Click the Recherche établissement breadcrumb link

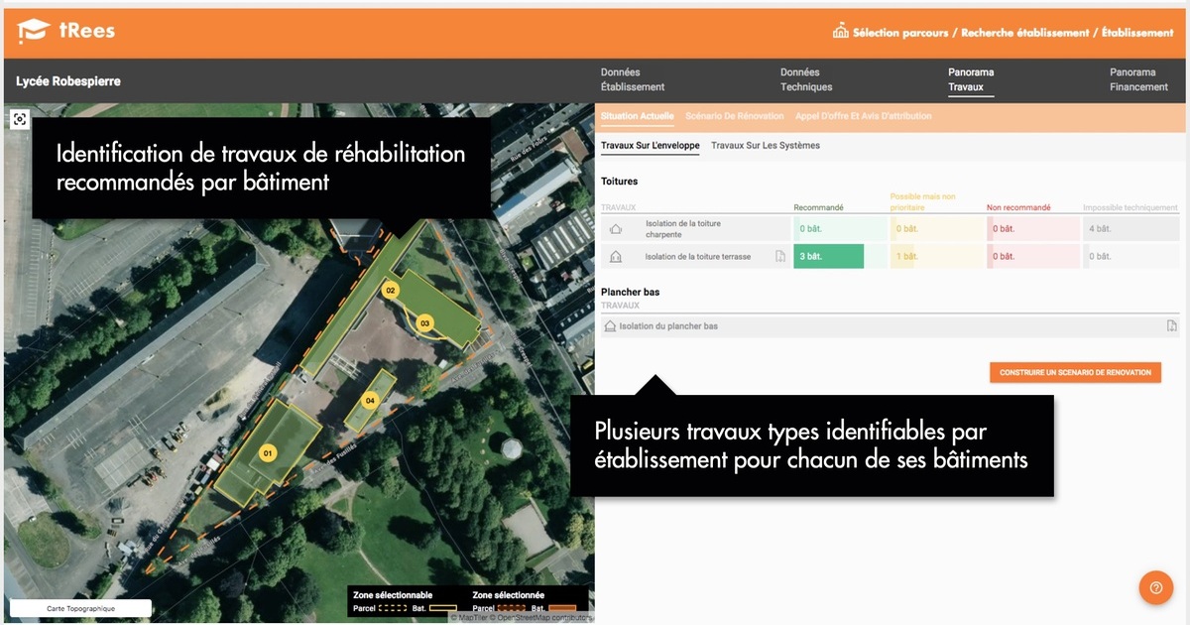tap(1023, 33)
